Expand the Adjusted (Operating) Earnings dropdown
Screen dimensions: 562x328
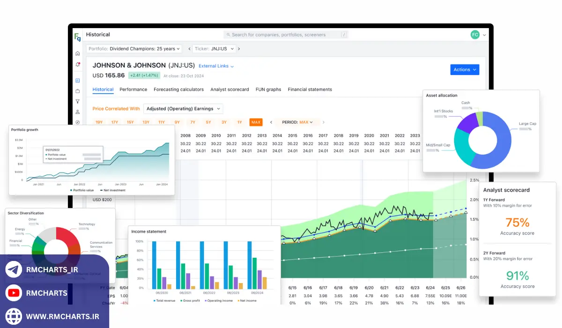[x=183, y=109]
